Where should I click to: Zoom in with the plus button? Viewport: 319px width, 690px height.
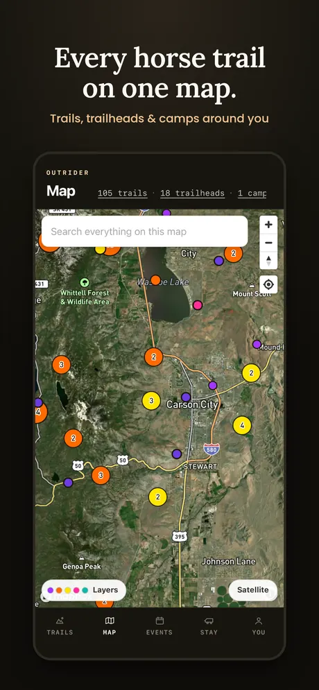click(x=268, y=225)
